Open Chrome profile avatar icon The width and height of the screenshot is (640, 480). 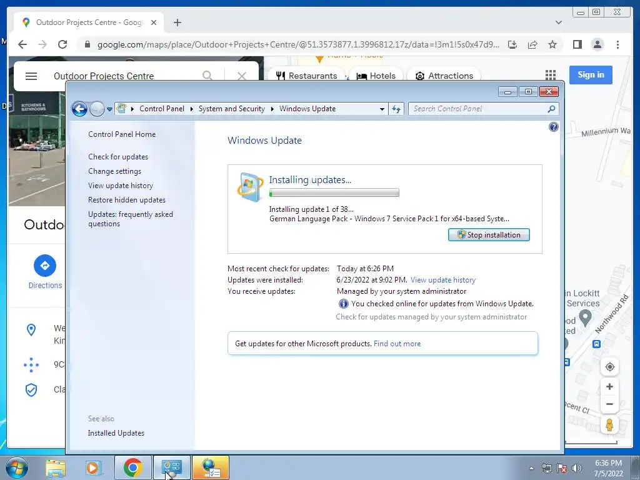[x=597, y=44]
